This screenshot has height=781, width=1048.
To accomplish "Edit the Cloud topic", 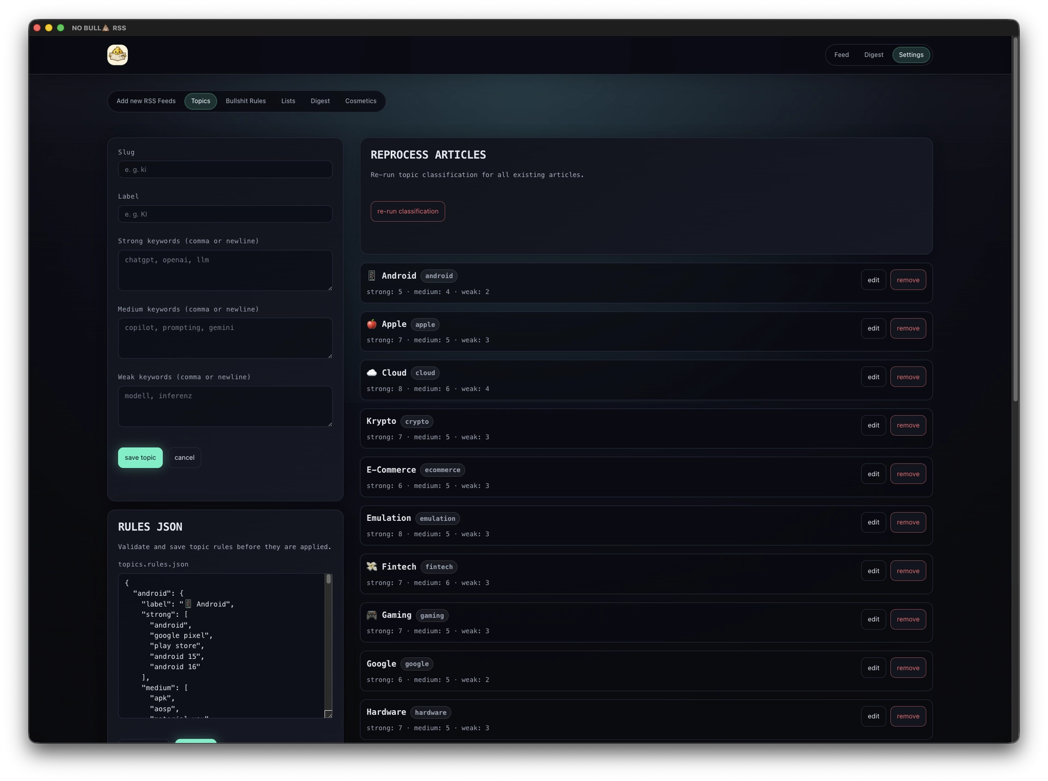I will tap(873, 377).
